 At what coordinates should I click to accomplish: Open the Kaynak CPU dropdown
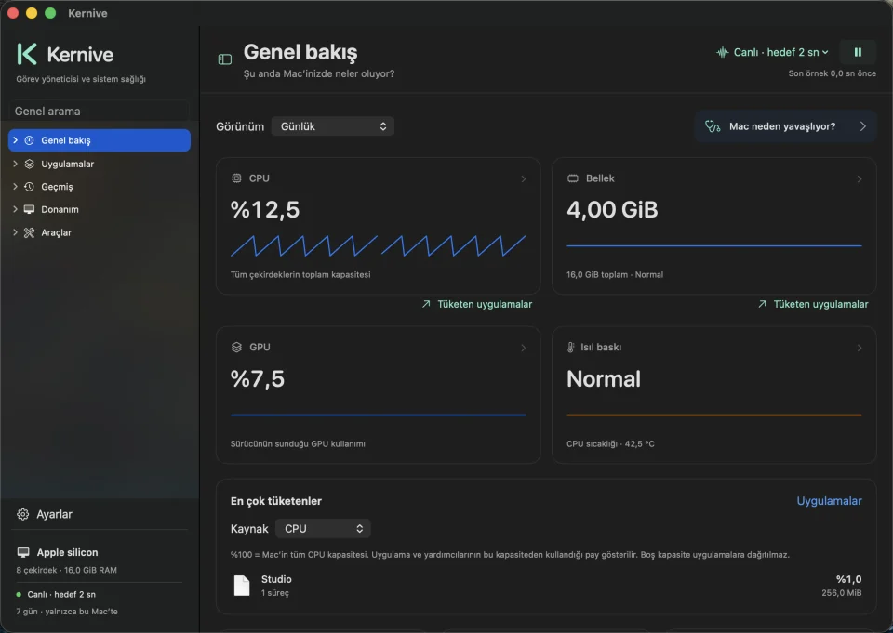323,528
